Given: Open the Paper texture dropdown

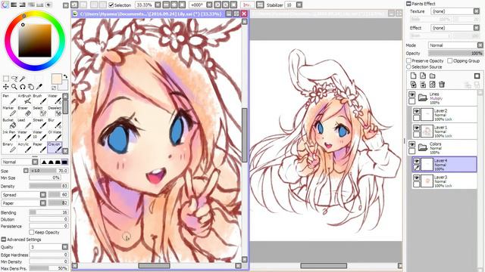Looking at the screenshot, I should tap(42, 203).
